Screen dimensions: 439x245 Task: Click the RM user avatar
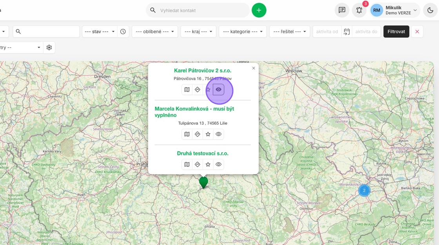[x=377, y=10]
